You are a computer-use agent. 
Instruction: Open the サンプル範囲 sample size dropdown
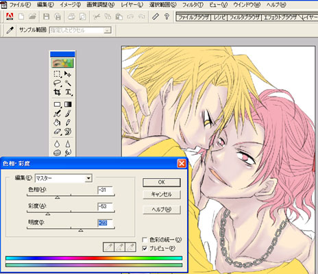[107, 30]
